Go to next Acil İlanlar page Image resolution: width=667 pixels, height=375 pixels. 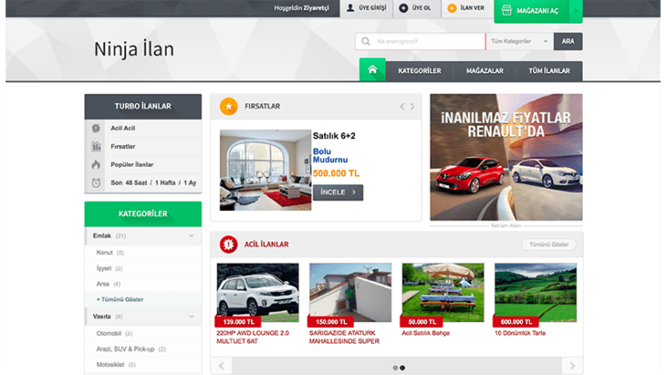pos(572,365)
